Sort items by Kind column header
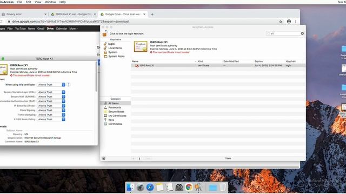 coord(201,61)
